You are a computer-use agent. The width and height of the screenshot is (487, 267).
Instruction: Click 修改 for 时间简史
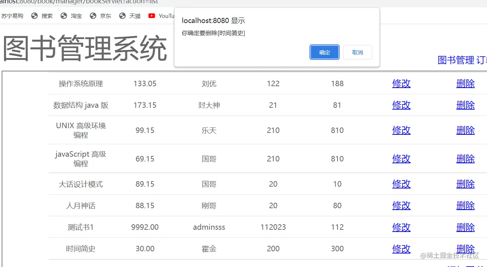click(x=401, y=249)
